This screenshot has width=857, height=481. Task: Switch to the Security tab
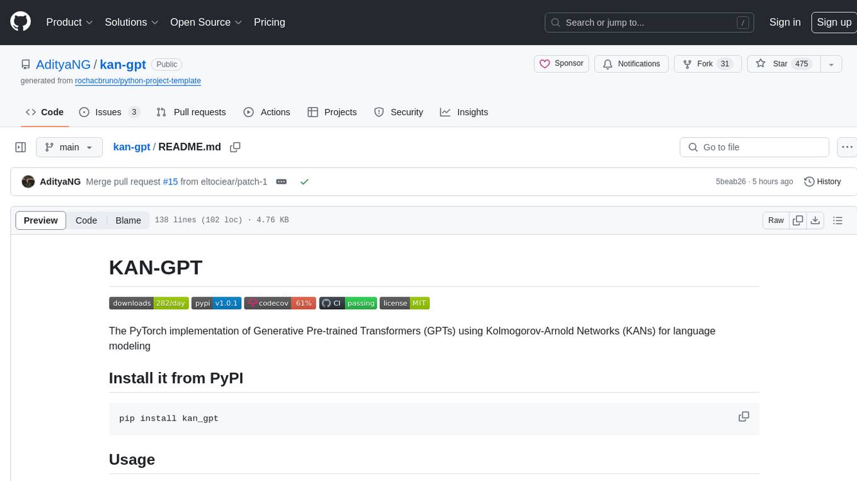point(398,112)
